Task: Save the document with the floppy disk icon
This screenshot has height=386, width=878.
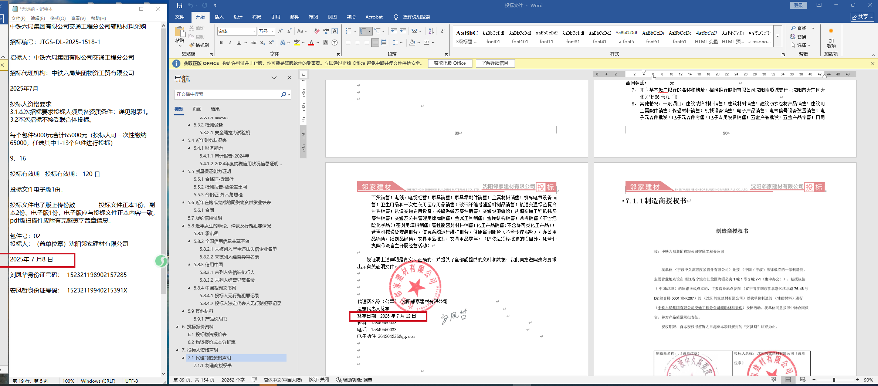Action: pos(180,6)
